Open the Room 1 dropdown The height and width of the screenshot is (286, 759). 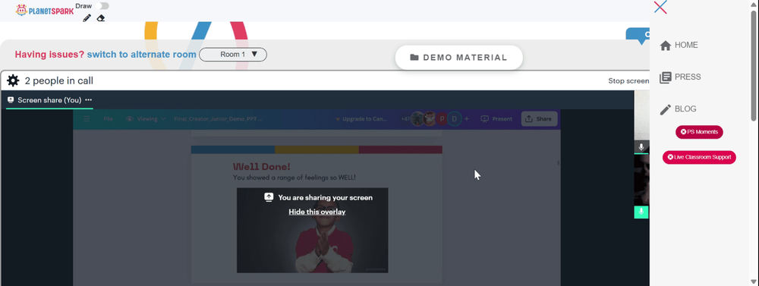point(233,55)
